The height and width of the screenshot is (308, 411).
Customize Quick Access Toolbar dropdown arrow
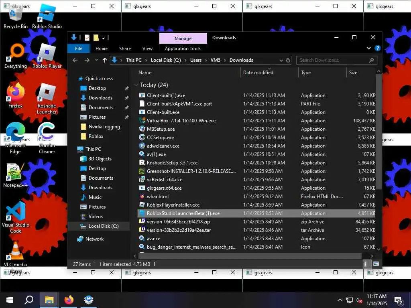[103, 38]
